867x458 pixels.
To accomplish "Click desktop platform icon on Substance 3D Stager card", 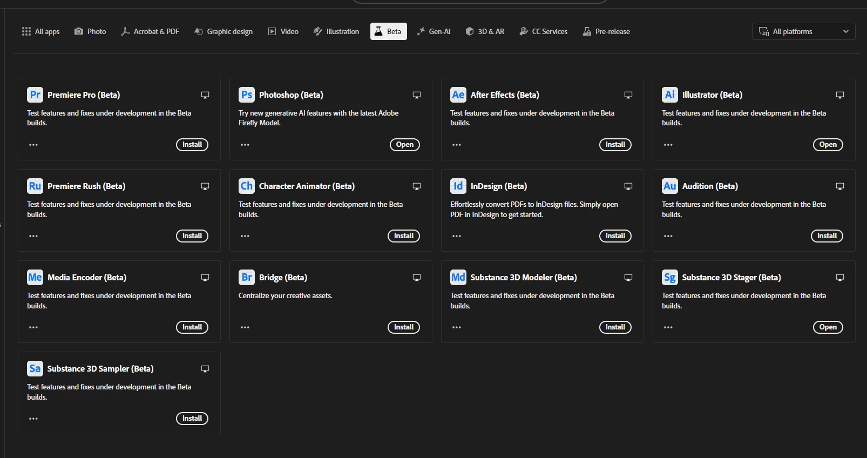I will [x=840, y=278].
